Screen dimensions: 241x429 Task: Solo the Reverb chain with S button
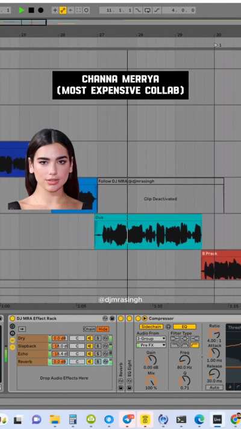(x=98, y=361)
